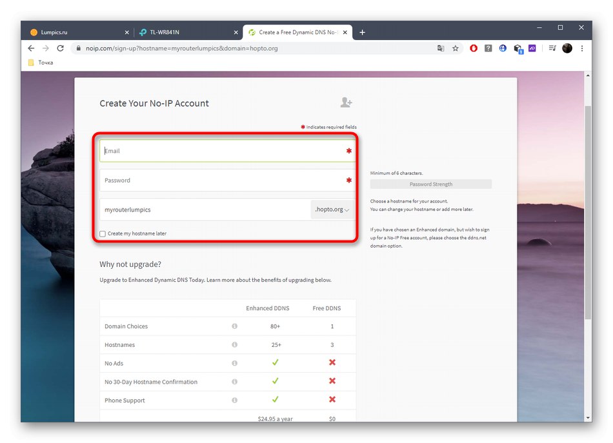Reload the page with the refresh icon
This screenshot has width=613, height=443.
tap(60, 48)
